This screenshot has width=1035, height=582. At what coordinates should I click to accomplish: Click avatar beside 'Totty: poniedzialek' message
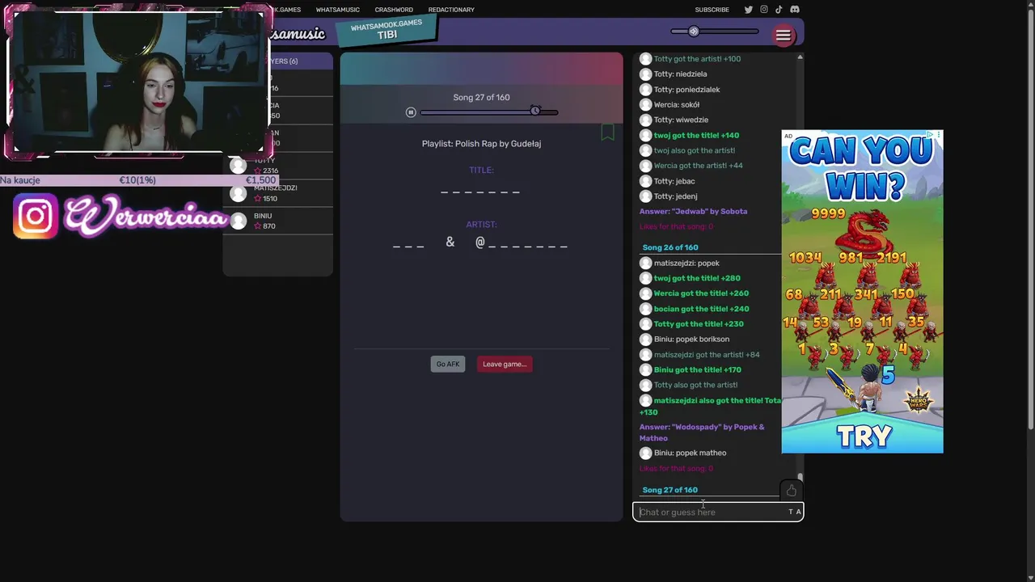click(x=645, y=90)
